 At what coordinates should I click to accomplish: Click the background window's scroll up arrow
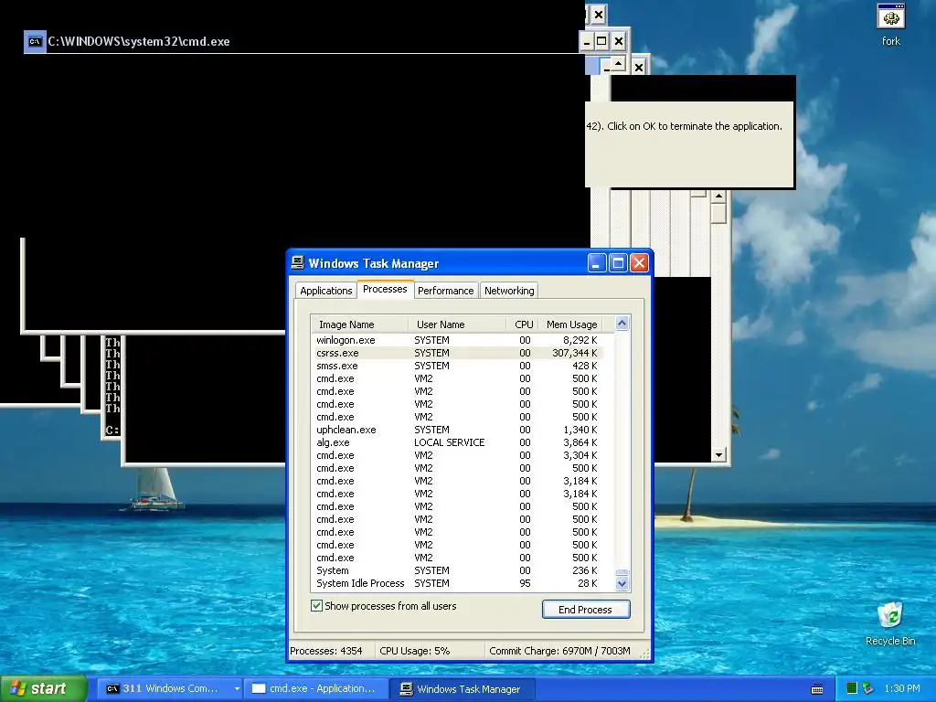[718, 197]
